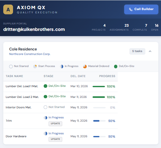Click the Door Hardware progress bar
The height and width of the screenshot is (148, 161).
click(99, 137)
